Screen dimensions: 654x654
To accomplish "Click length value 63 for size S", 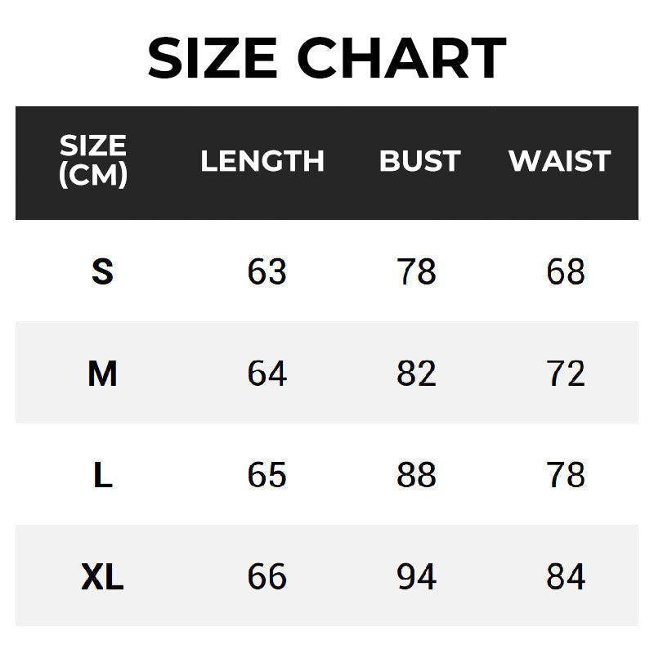I will (x=267, y=271).
